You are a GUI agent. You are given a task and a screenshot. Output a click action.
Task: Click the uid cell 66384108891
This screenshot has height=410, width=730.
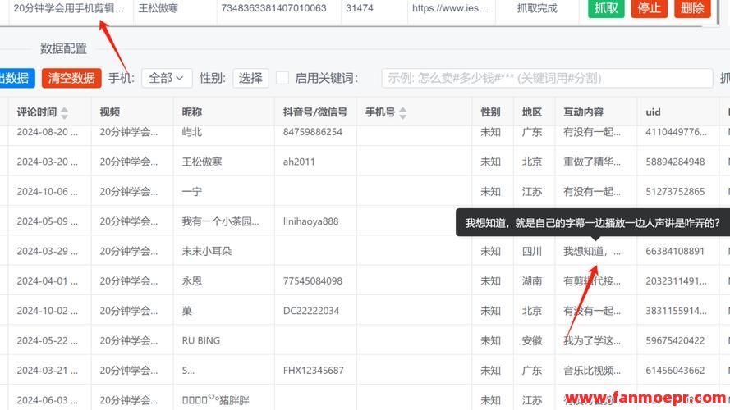675,251
